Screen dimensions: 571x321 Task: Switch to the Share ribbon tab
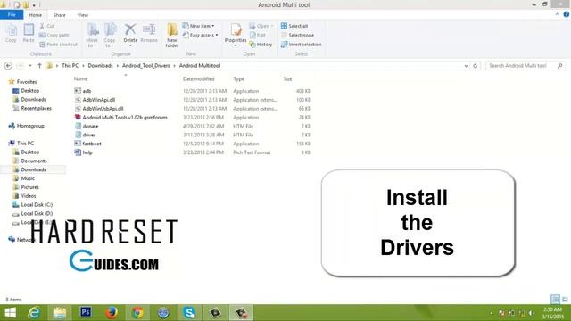(x=60, y=15)
